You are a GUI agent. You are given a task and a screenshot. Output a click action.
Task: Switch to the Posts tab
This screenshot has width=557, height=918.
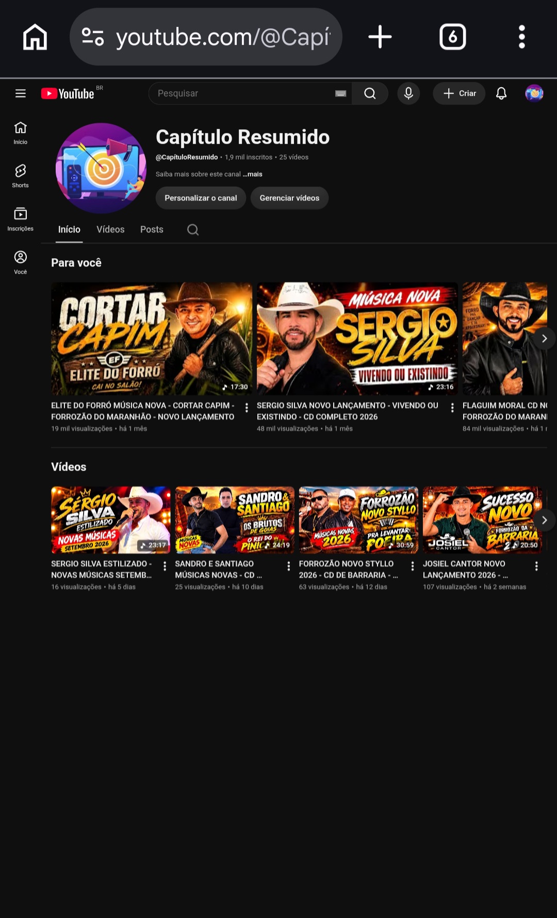point(152,230)
